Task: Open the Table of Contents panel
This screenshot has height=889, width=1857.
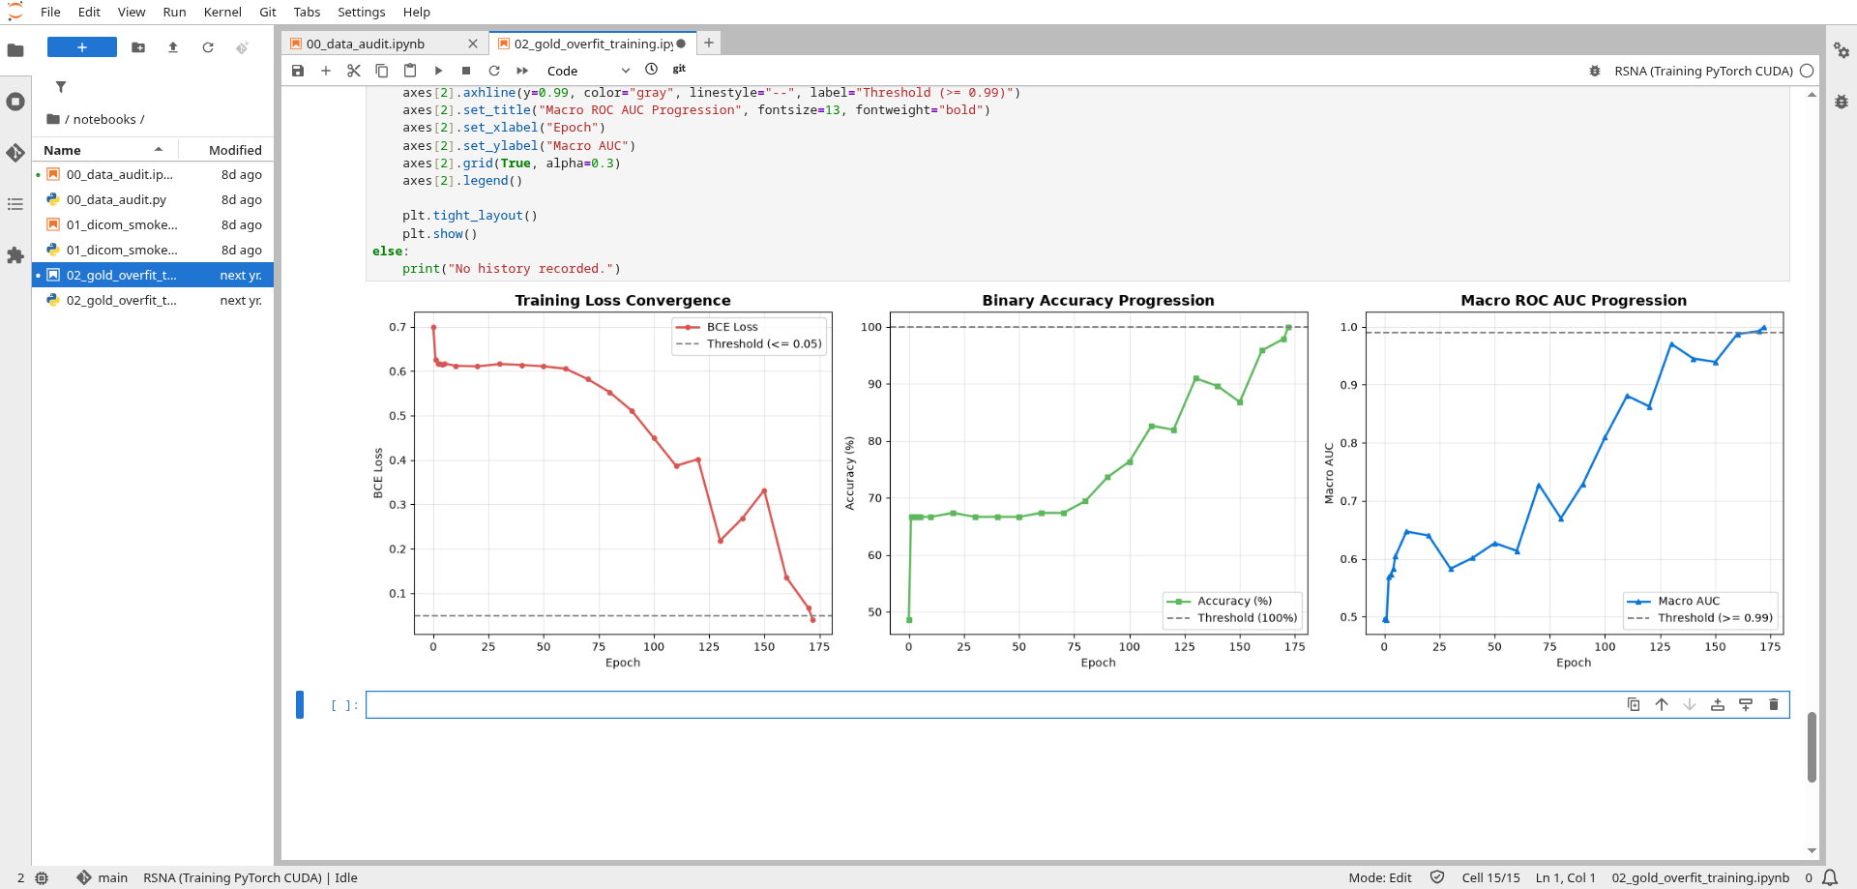Action: pos(15,204)
